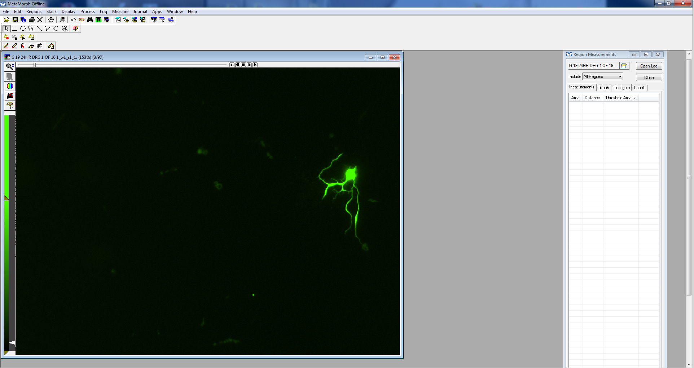Select the multi-line tool
Screen dimensions: 694x368
(48, 29)
